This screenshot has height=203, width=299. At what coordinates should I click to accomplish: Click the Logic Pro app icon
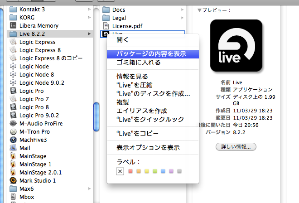pyautogui.click(x=13, y=91)
